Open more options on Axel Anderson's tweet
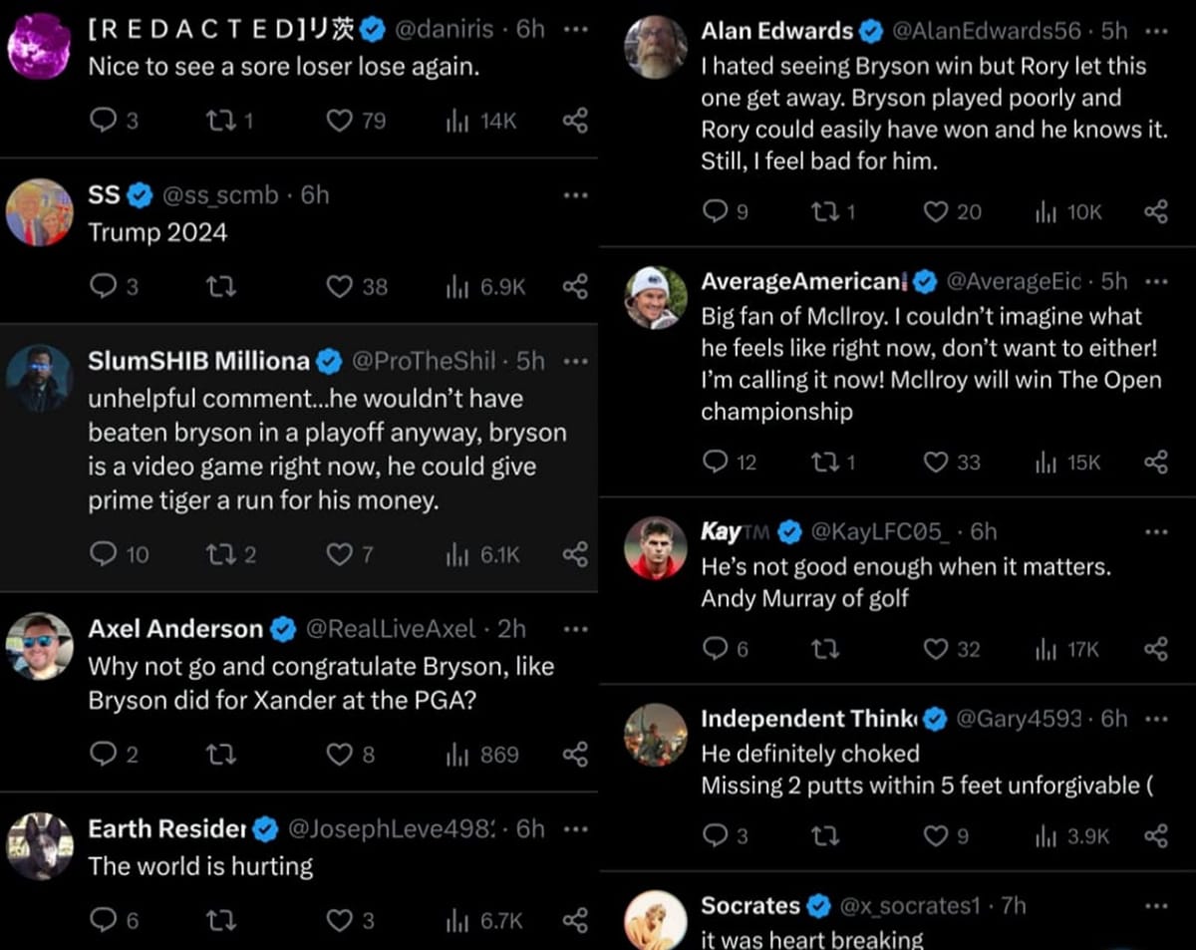The width and height of the screenshot is (1196, 950). 575,628
